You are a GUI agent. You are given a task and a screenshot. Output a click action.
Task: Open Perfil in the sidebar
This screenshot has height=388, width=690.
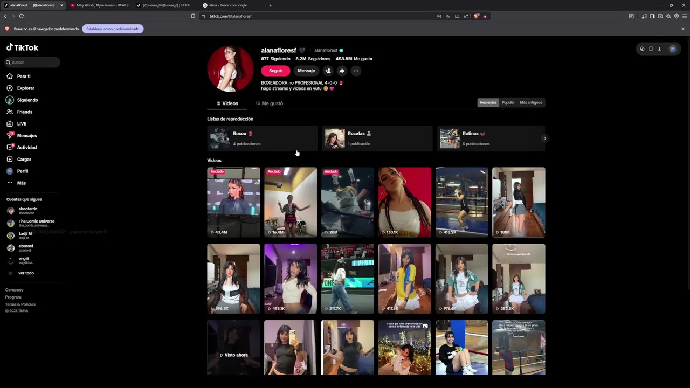point(17,171)
